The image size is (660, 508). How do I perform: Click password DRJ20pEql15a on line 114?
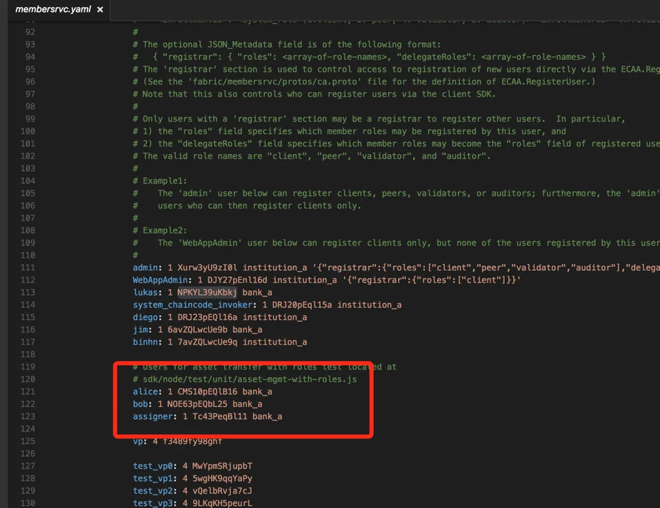[302, 305]
